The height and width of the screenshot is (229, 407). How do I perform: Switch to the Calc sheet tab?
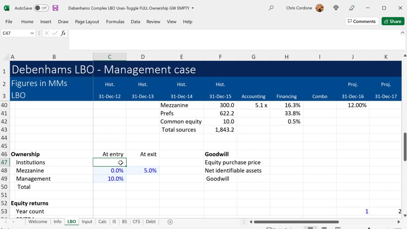[102, 222]
